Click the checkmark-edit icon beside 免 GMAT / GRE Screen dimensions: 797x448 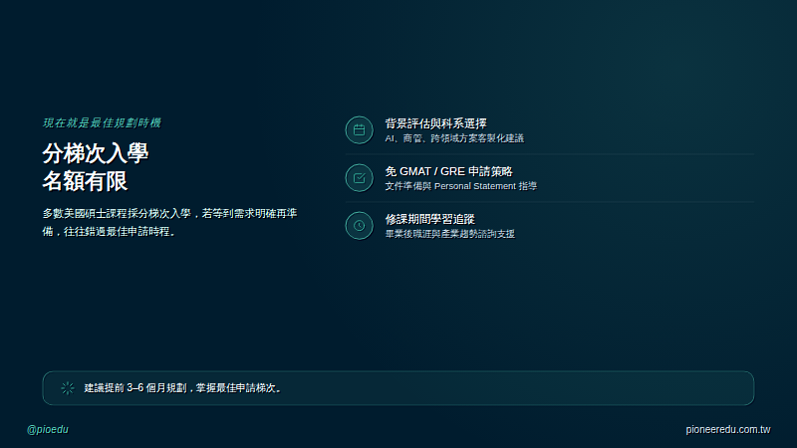tap(359, 178)
